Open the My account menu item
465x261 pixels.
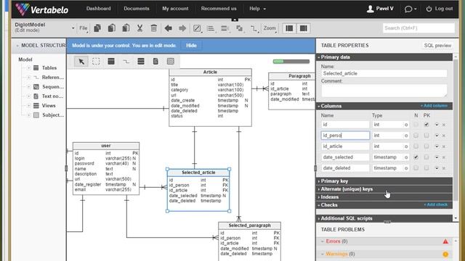[x=175, y=9]
